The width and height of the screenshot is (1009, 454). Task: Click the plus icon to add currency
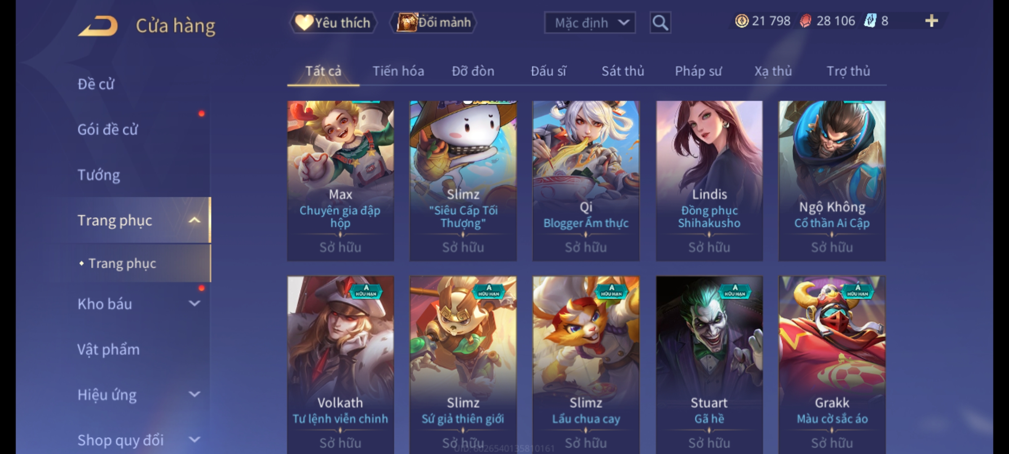(x=932, y=21)
